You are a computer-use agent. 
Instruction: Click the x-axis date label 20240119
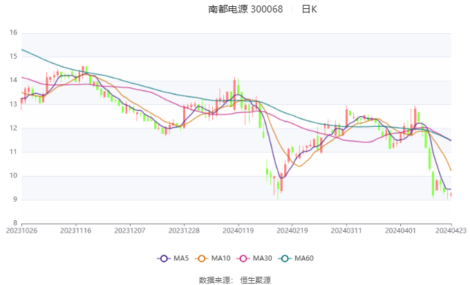pos(238,230)
